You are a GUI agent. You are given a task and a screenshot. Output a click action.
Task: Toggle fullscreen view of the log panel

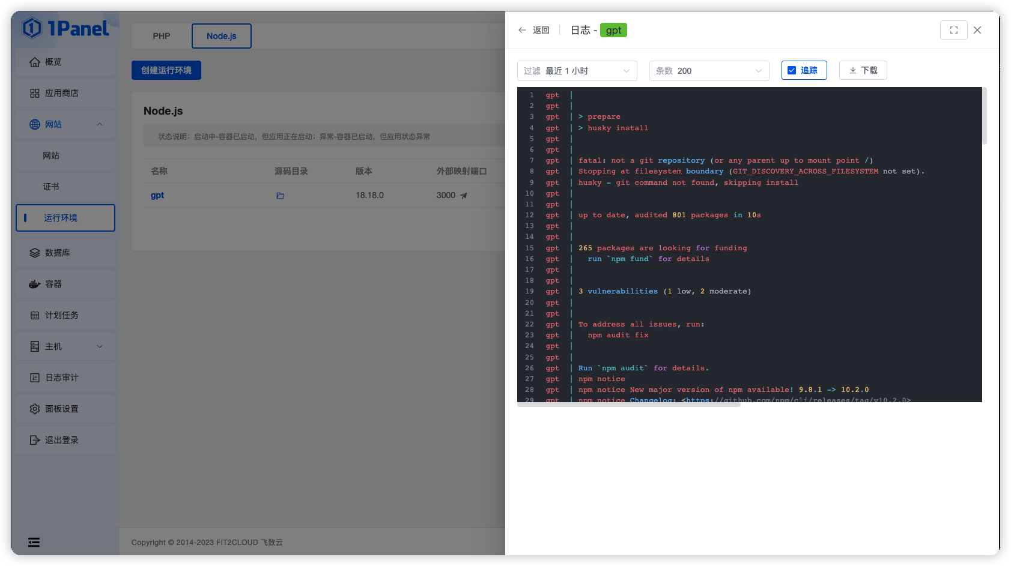(953, 30)
